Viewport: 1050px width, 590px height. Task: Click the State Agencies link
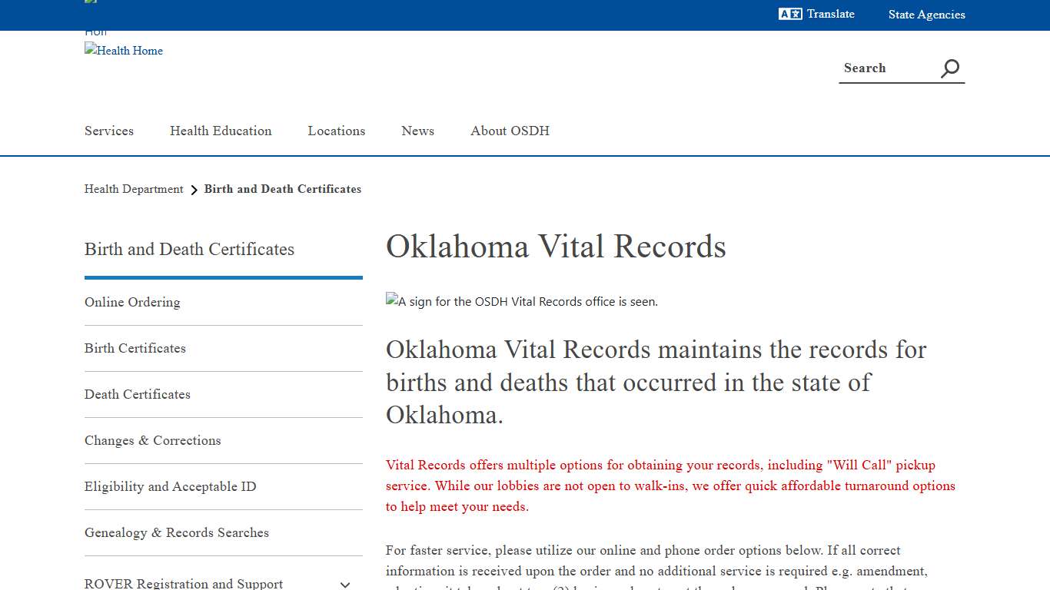tap(926, 15)
